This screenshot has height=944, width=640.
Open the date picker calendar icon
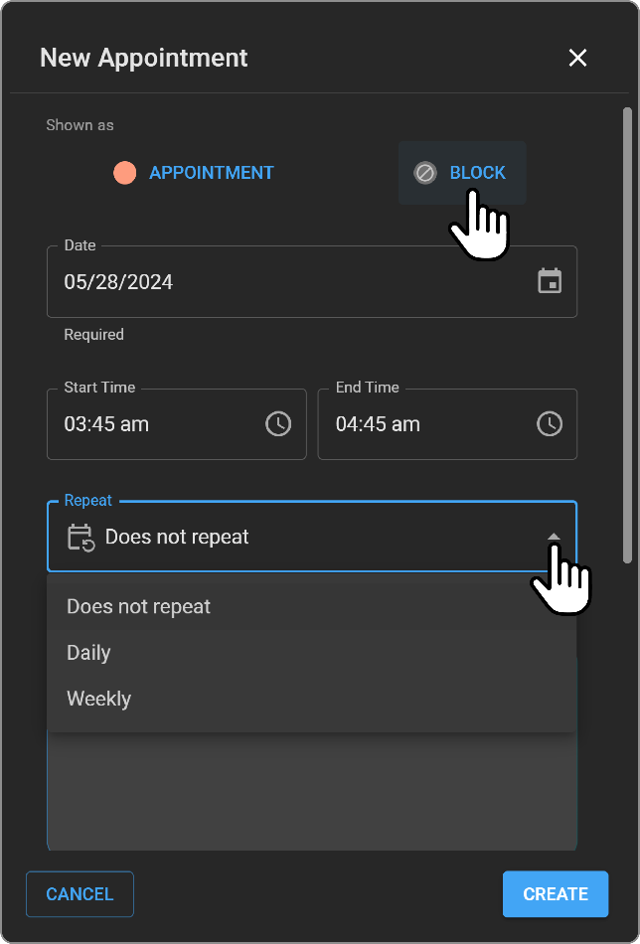click(552, 282)
